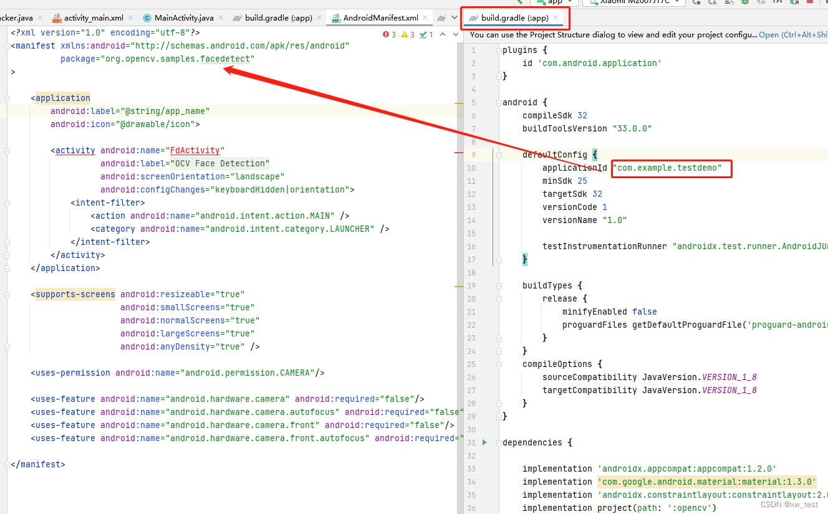This screenshot has height=514, width=828.
Task: Click the targetSdk 32 line
Action: [x=572, y=194]
